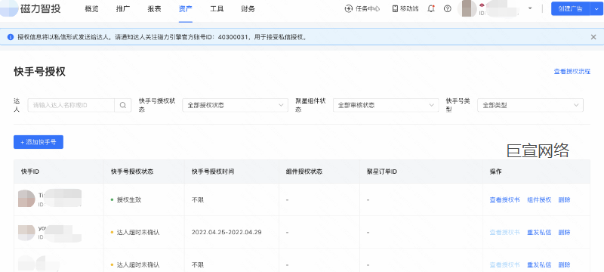Switch to the 推广 tab

(123, 9)
